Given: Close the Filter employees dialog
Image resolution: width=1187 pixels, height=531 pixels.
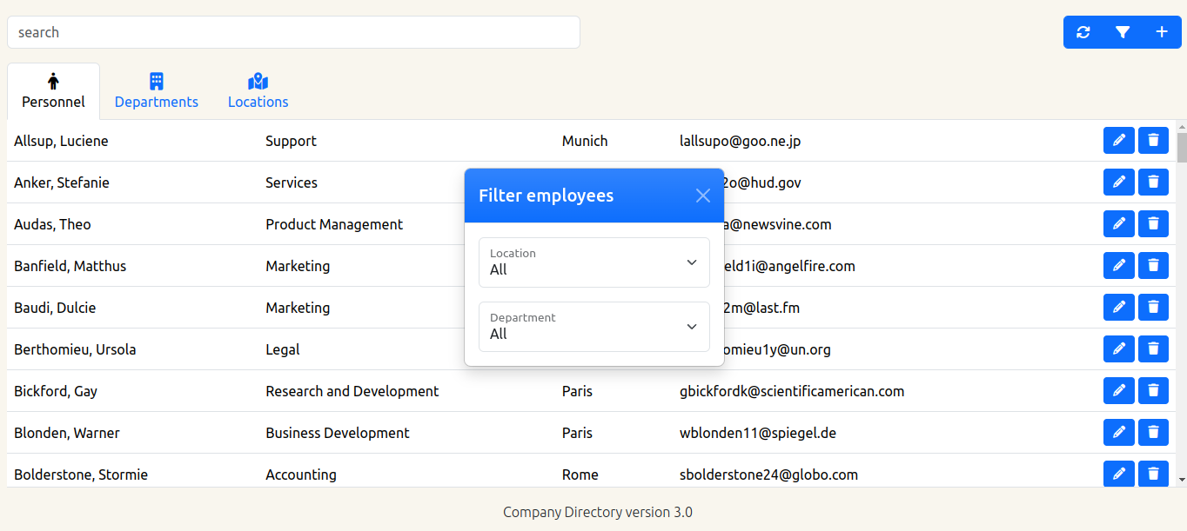Looking at the screenshot, I should tap(703, 196).
